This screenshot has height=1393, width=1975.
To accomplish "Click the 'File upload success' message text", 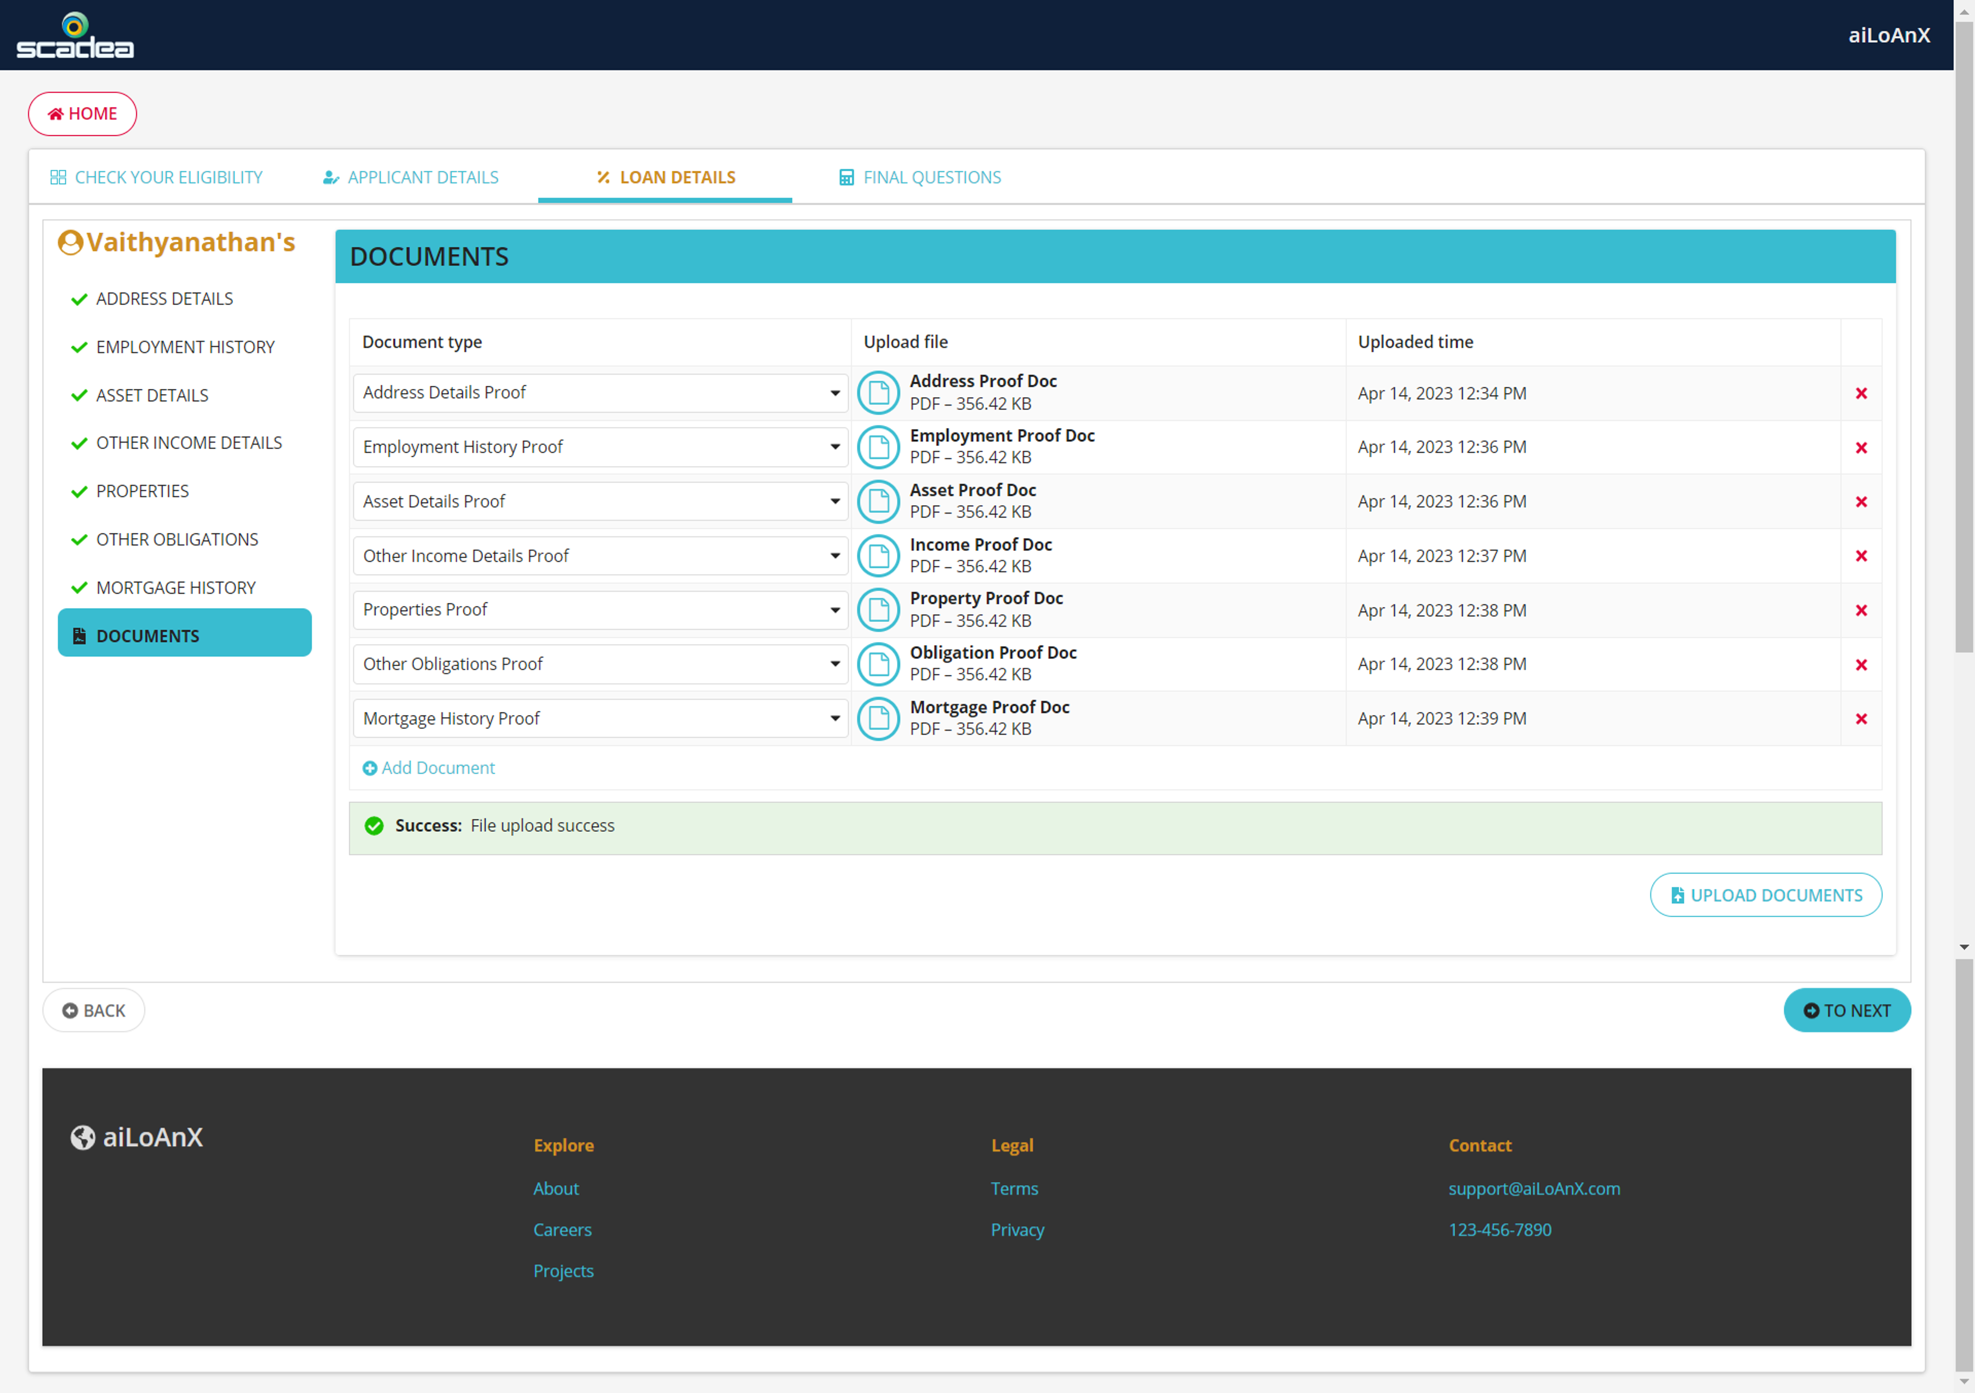I will click(x=543, y=826).
